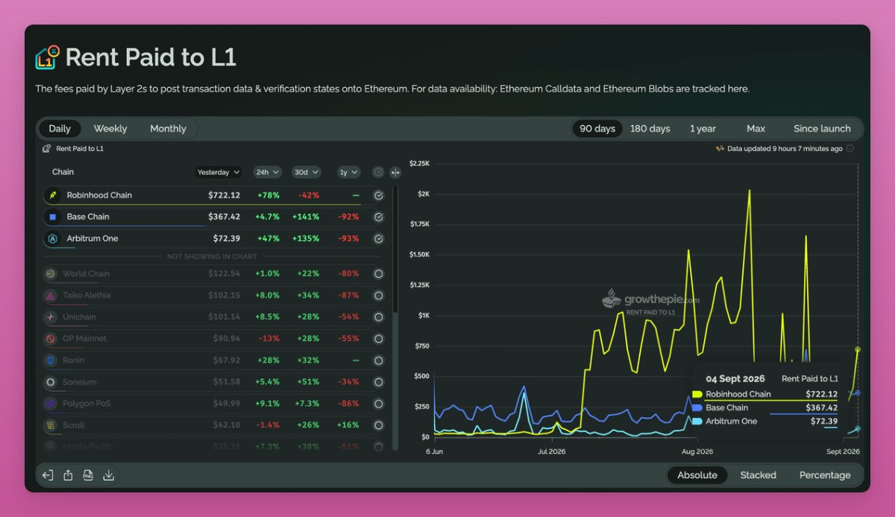The width and height of the screenshot is (895, 517).
Task: Click the Arbitrum One logo
Action: 52,238
